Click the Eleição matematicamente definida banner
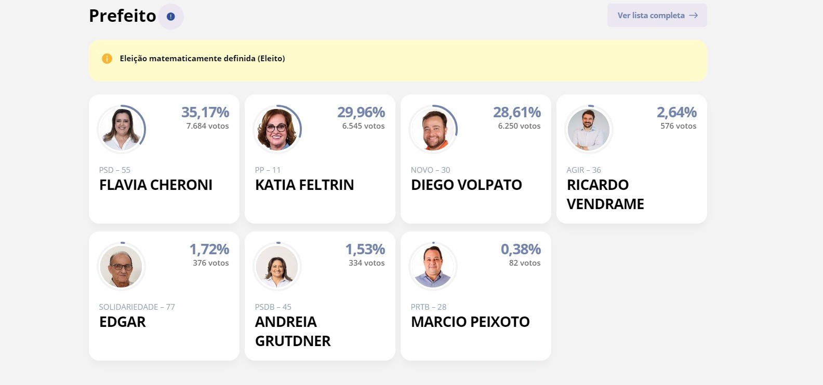Image resolution: width=823 pixels, height=385 pixels. pos(398,59)
